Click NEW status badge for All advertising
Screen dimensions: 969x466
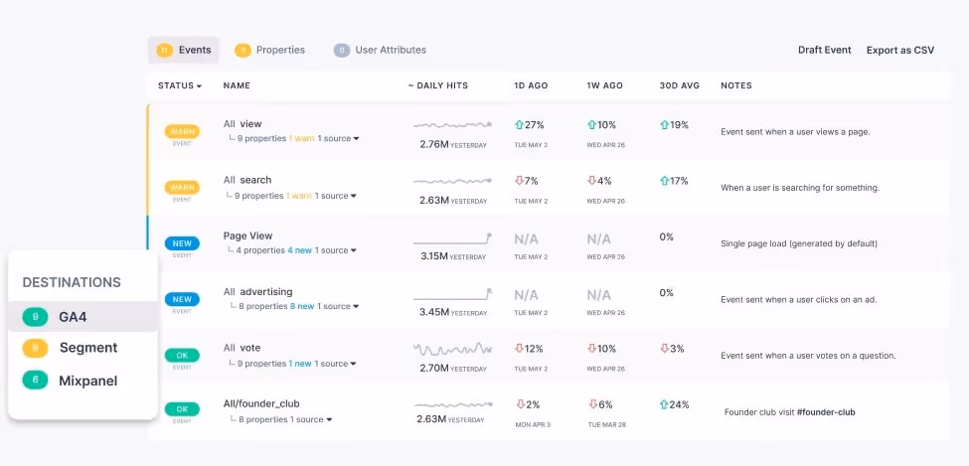tap(182, 299)
